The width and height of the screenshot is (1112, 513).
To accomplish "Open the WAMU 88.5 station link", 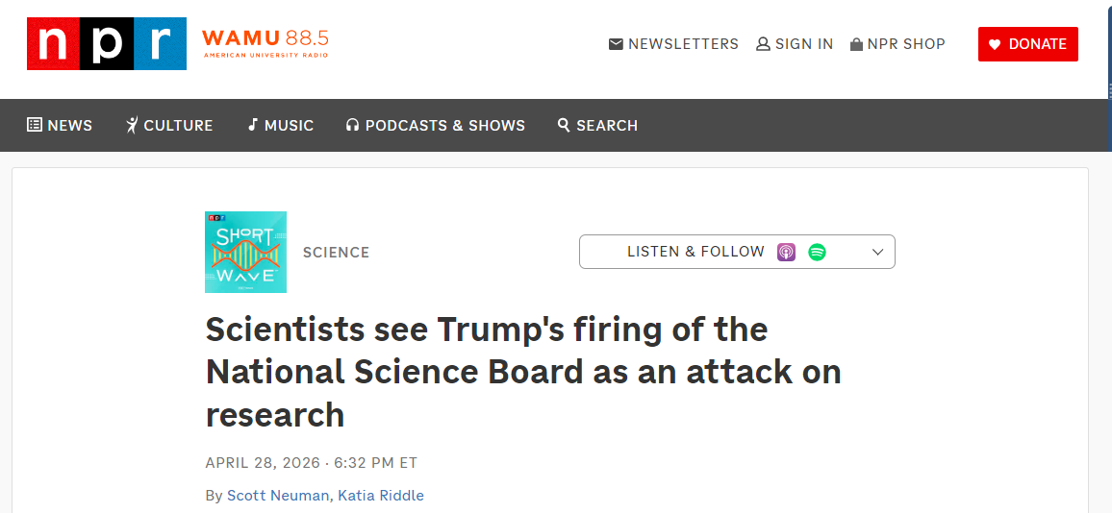I will pos(265,43).
